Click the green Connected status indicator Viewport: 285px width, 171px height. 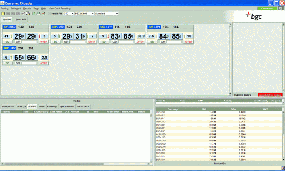pos(267,8)
